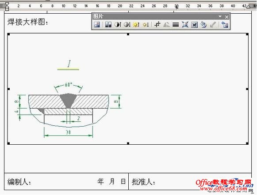The height and width of the screenshot is (195, 257).
Task: Click the bottom-middle picture sizing handle
Action: tap(128, 143)
